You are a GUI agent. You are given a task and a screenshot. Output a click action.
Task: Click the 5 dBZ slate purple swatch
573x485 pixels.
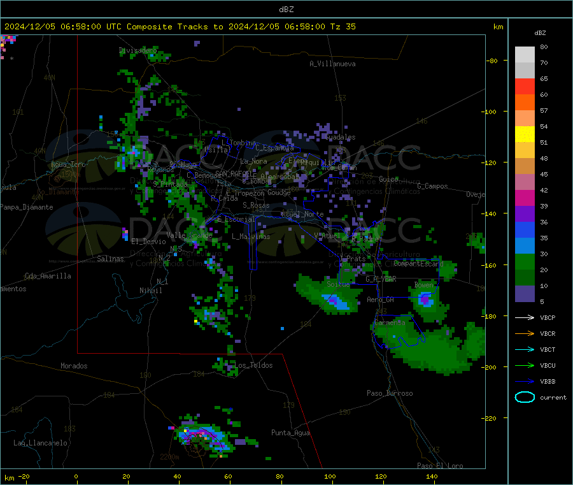click(525, 294)
